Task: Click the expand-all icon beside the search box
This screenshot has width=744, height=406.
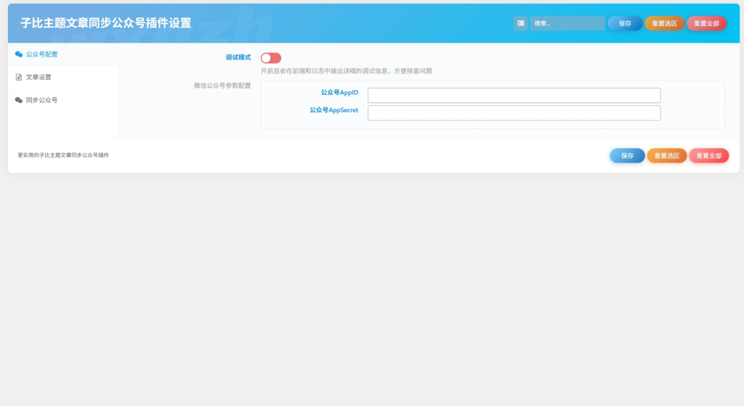Action: pyautogui.click(x=520, y=23)
